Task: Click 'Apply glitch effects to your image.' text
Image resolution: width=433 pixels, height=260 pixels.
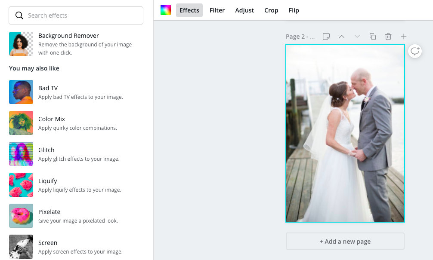Action: [79, 159]
